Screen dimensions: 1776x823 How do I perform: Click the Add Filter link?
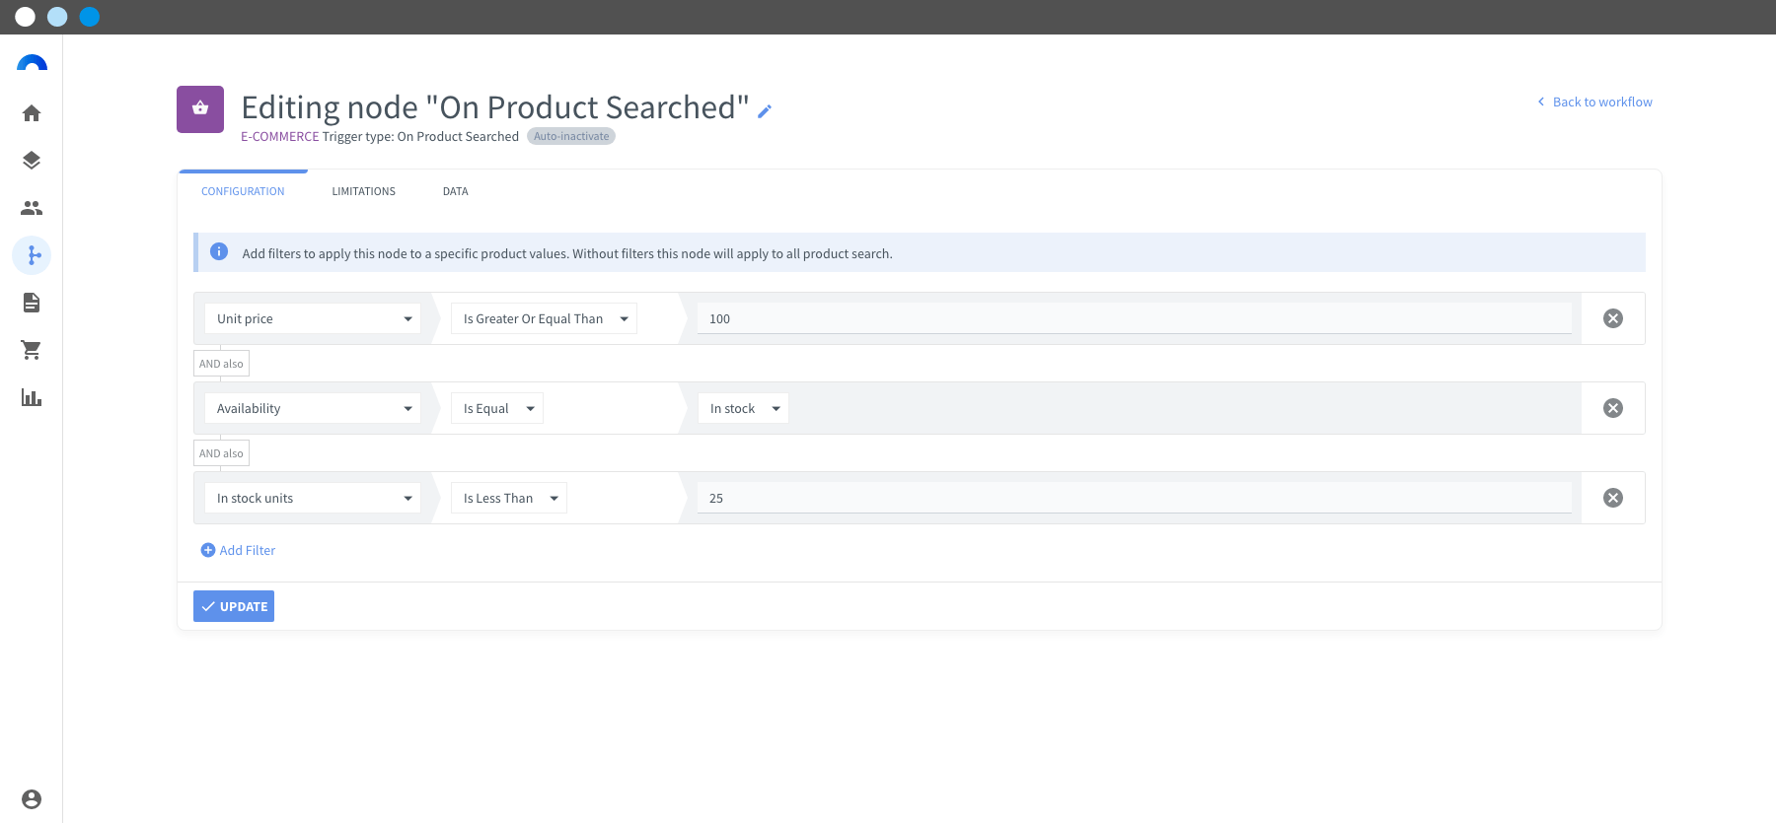tap(238, 550)
